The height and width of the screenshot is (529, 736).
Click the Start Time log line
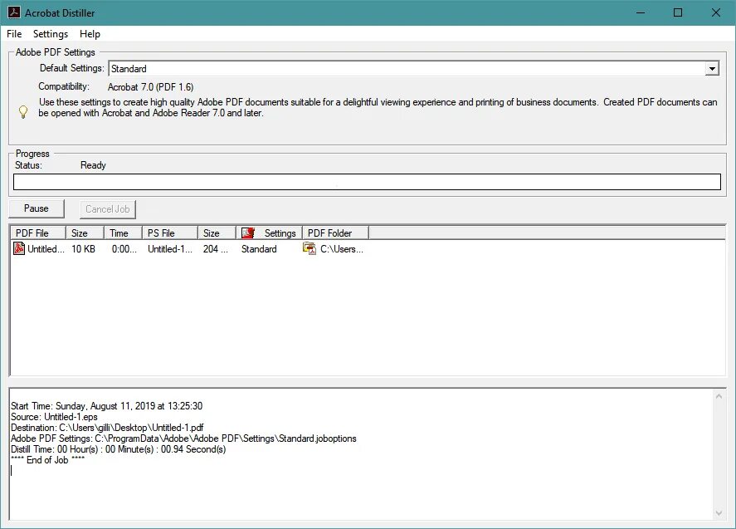coord(106,406)
